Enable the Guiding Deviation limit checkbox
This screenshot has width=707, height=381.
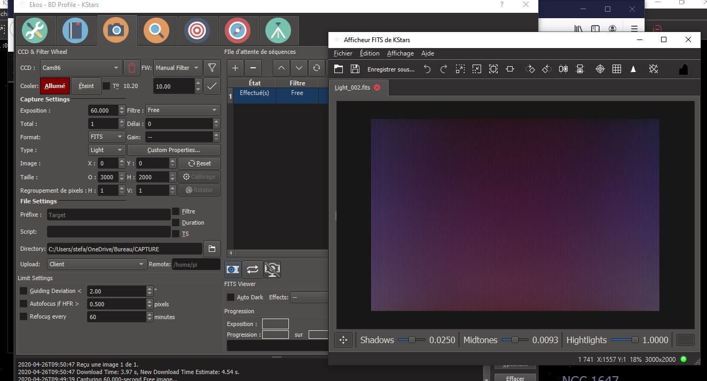(23, 291)
